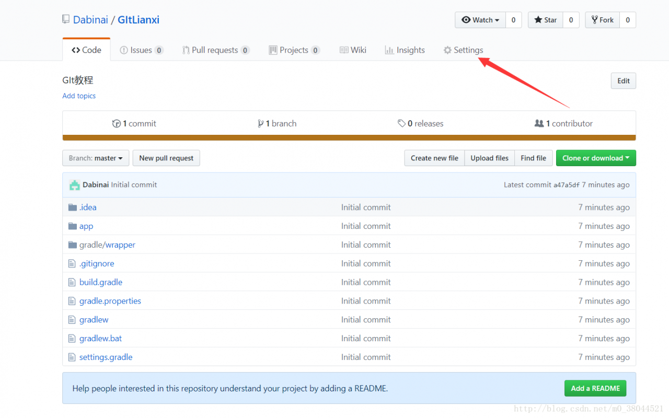The height and width of the screenshot is (418, 669).
Task: Open the Insights tab
Action: [x=405, y=50]
